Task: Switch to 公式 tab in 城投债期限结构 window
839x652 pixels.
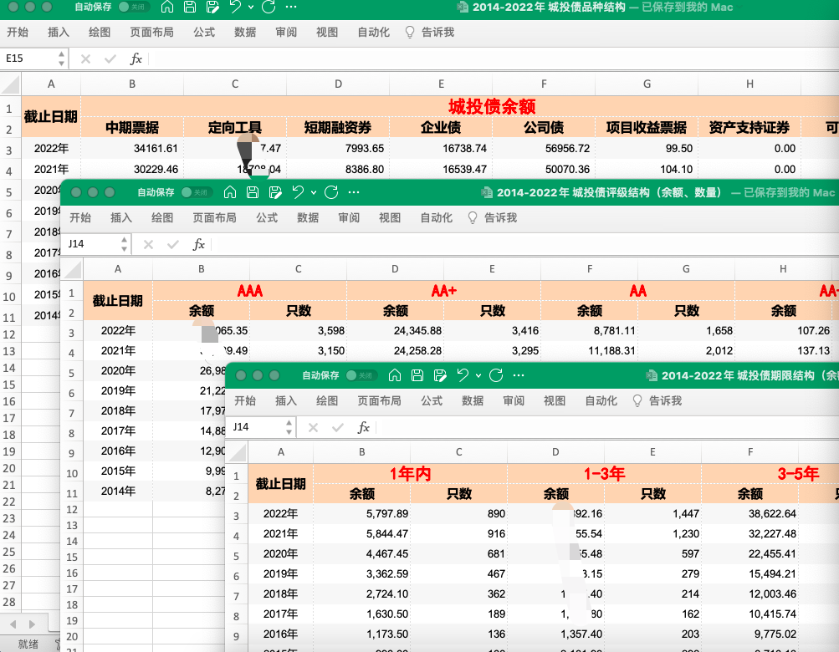Action: [x=432, y=401]
